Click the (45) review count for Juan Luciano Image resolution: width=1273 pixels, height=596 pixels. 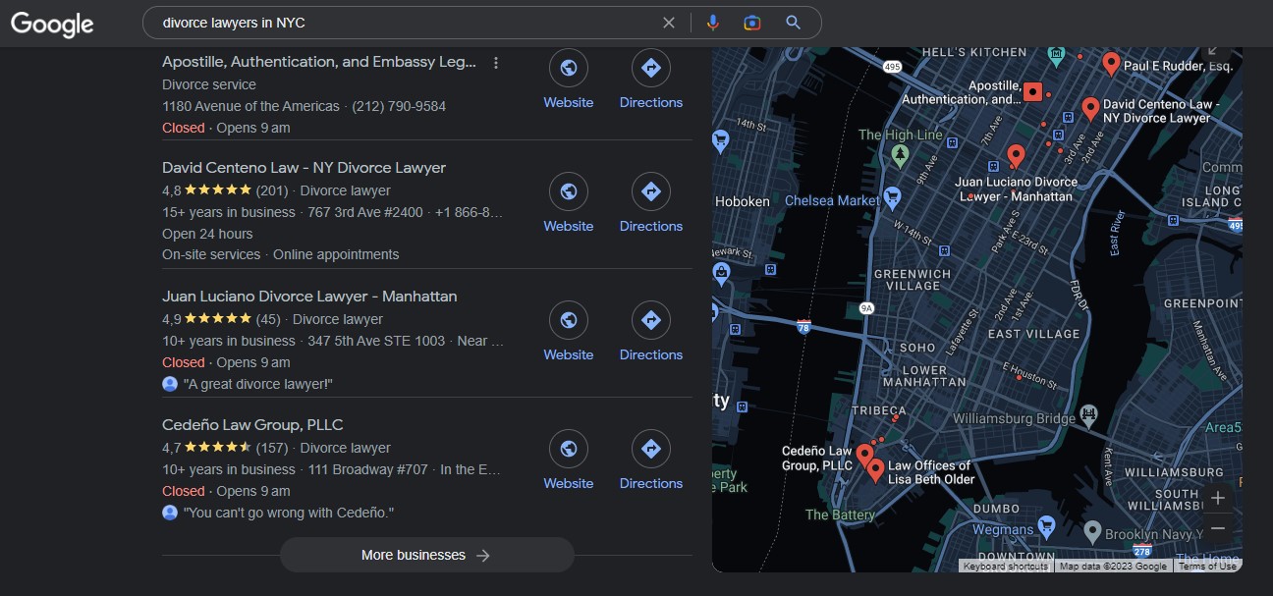[x=268, y=319]
